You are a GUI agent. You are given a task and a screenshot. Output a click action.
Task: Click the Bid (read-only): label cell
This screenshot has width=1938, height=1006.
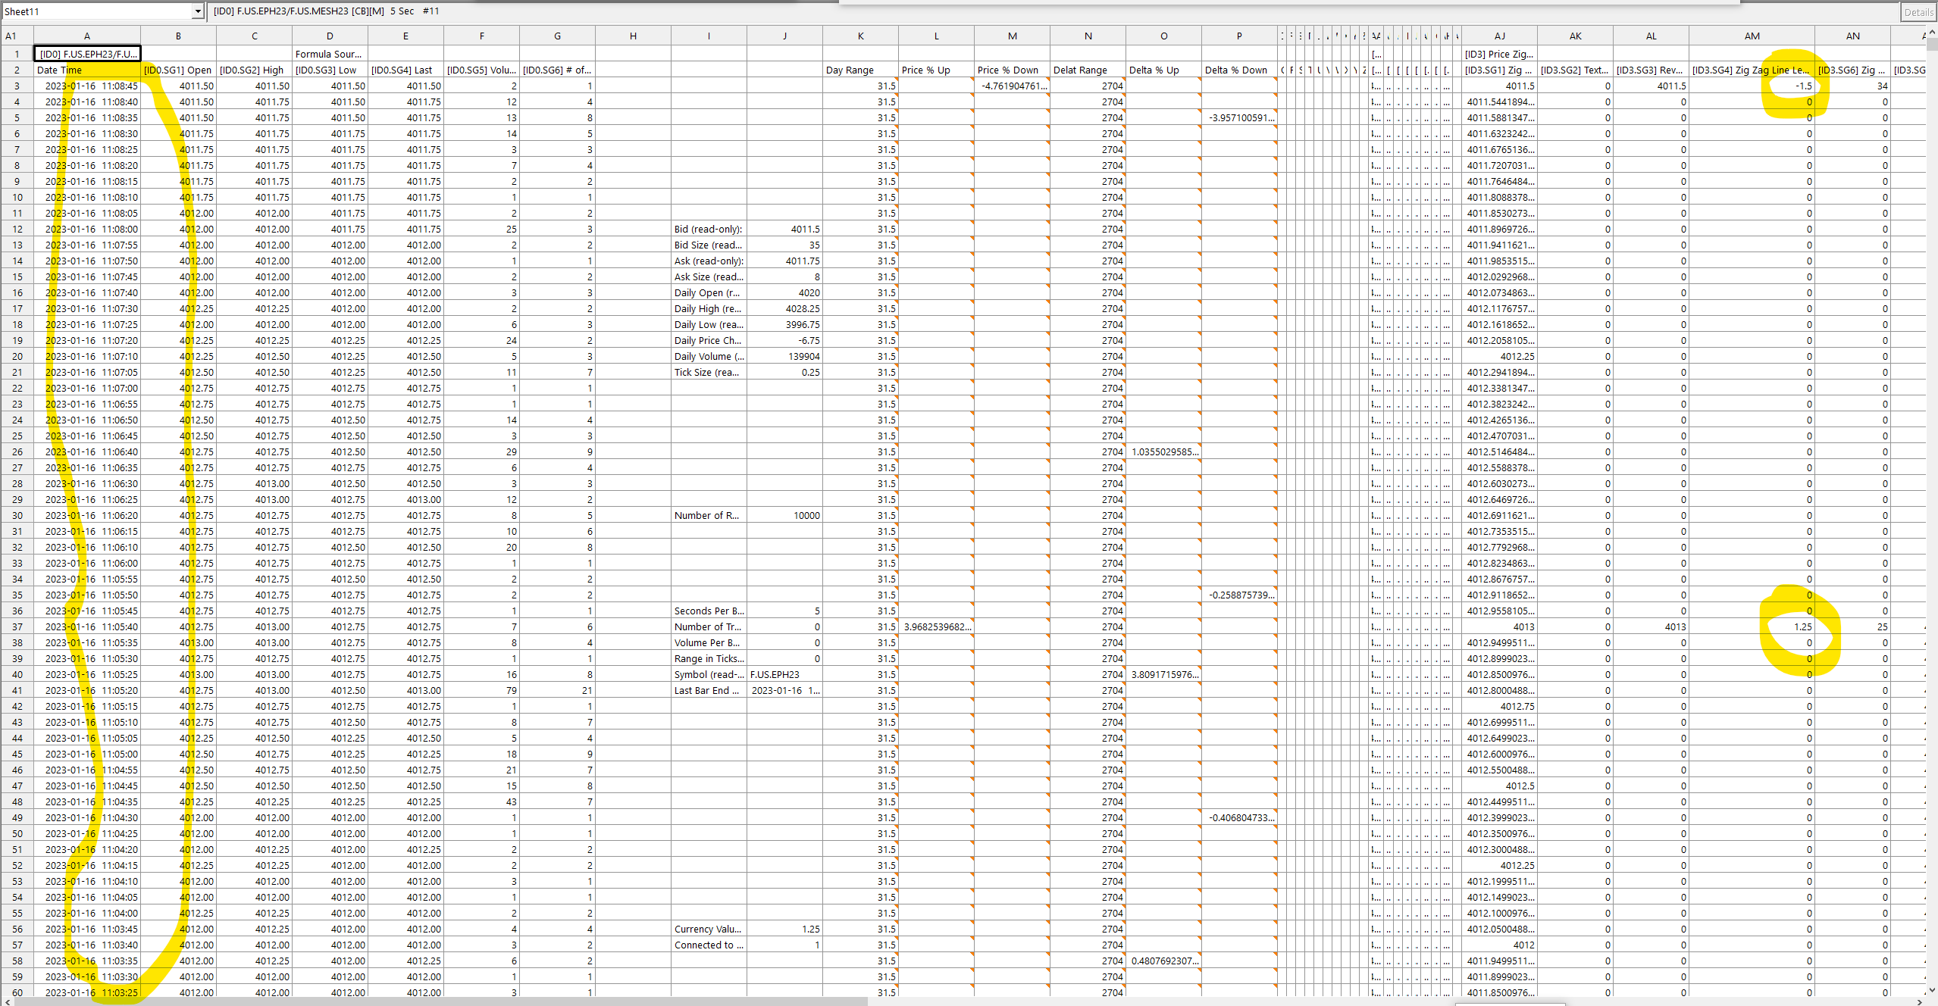(709, 229)
